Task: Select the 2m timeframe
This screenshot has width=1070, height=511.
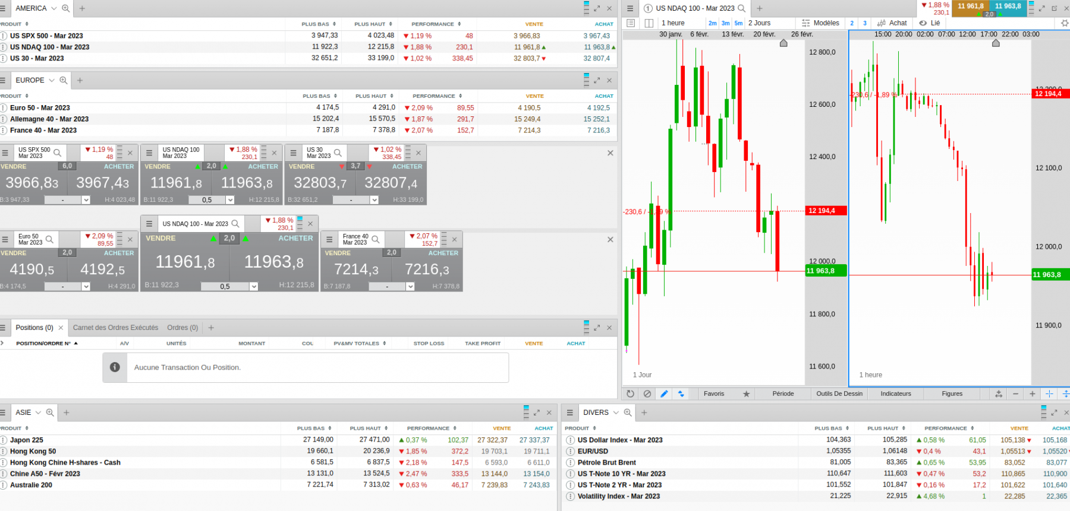Action: tap(713, 23)
